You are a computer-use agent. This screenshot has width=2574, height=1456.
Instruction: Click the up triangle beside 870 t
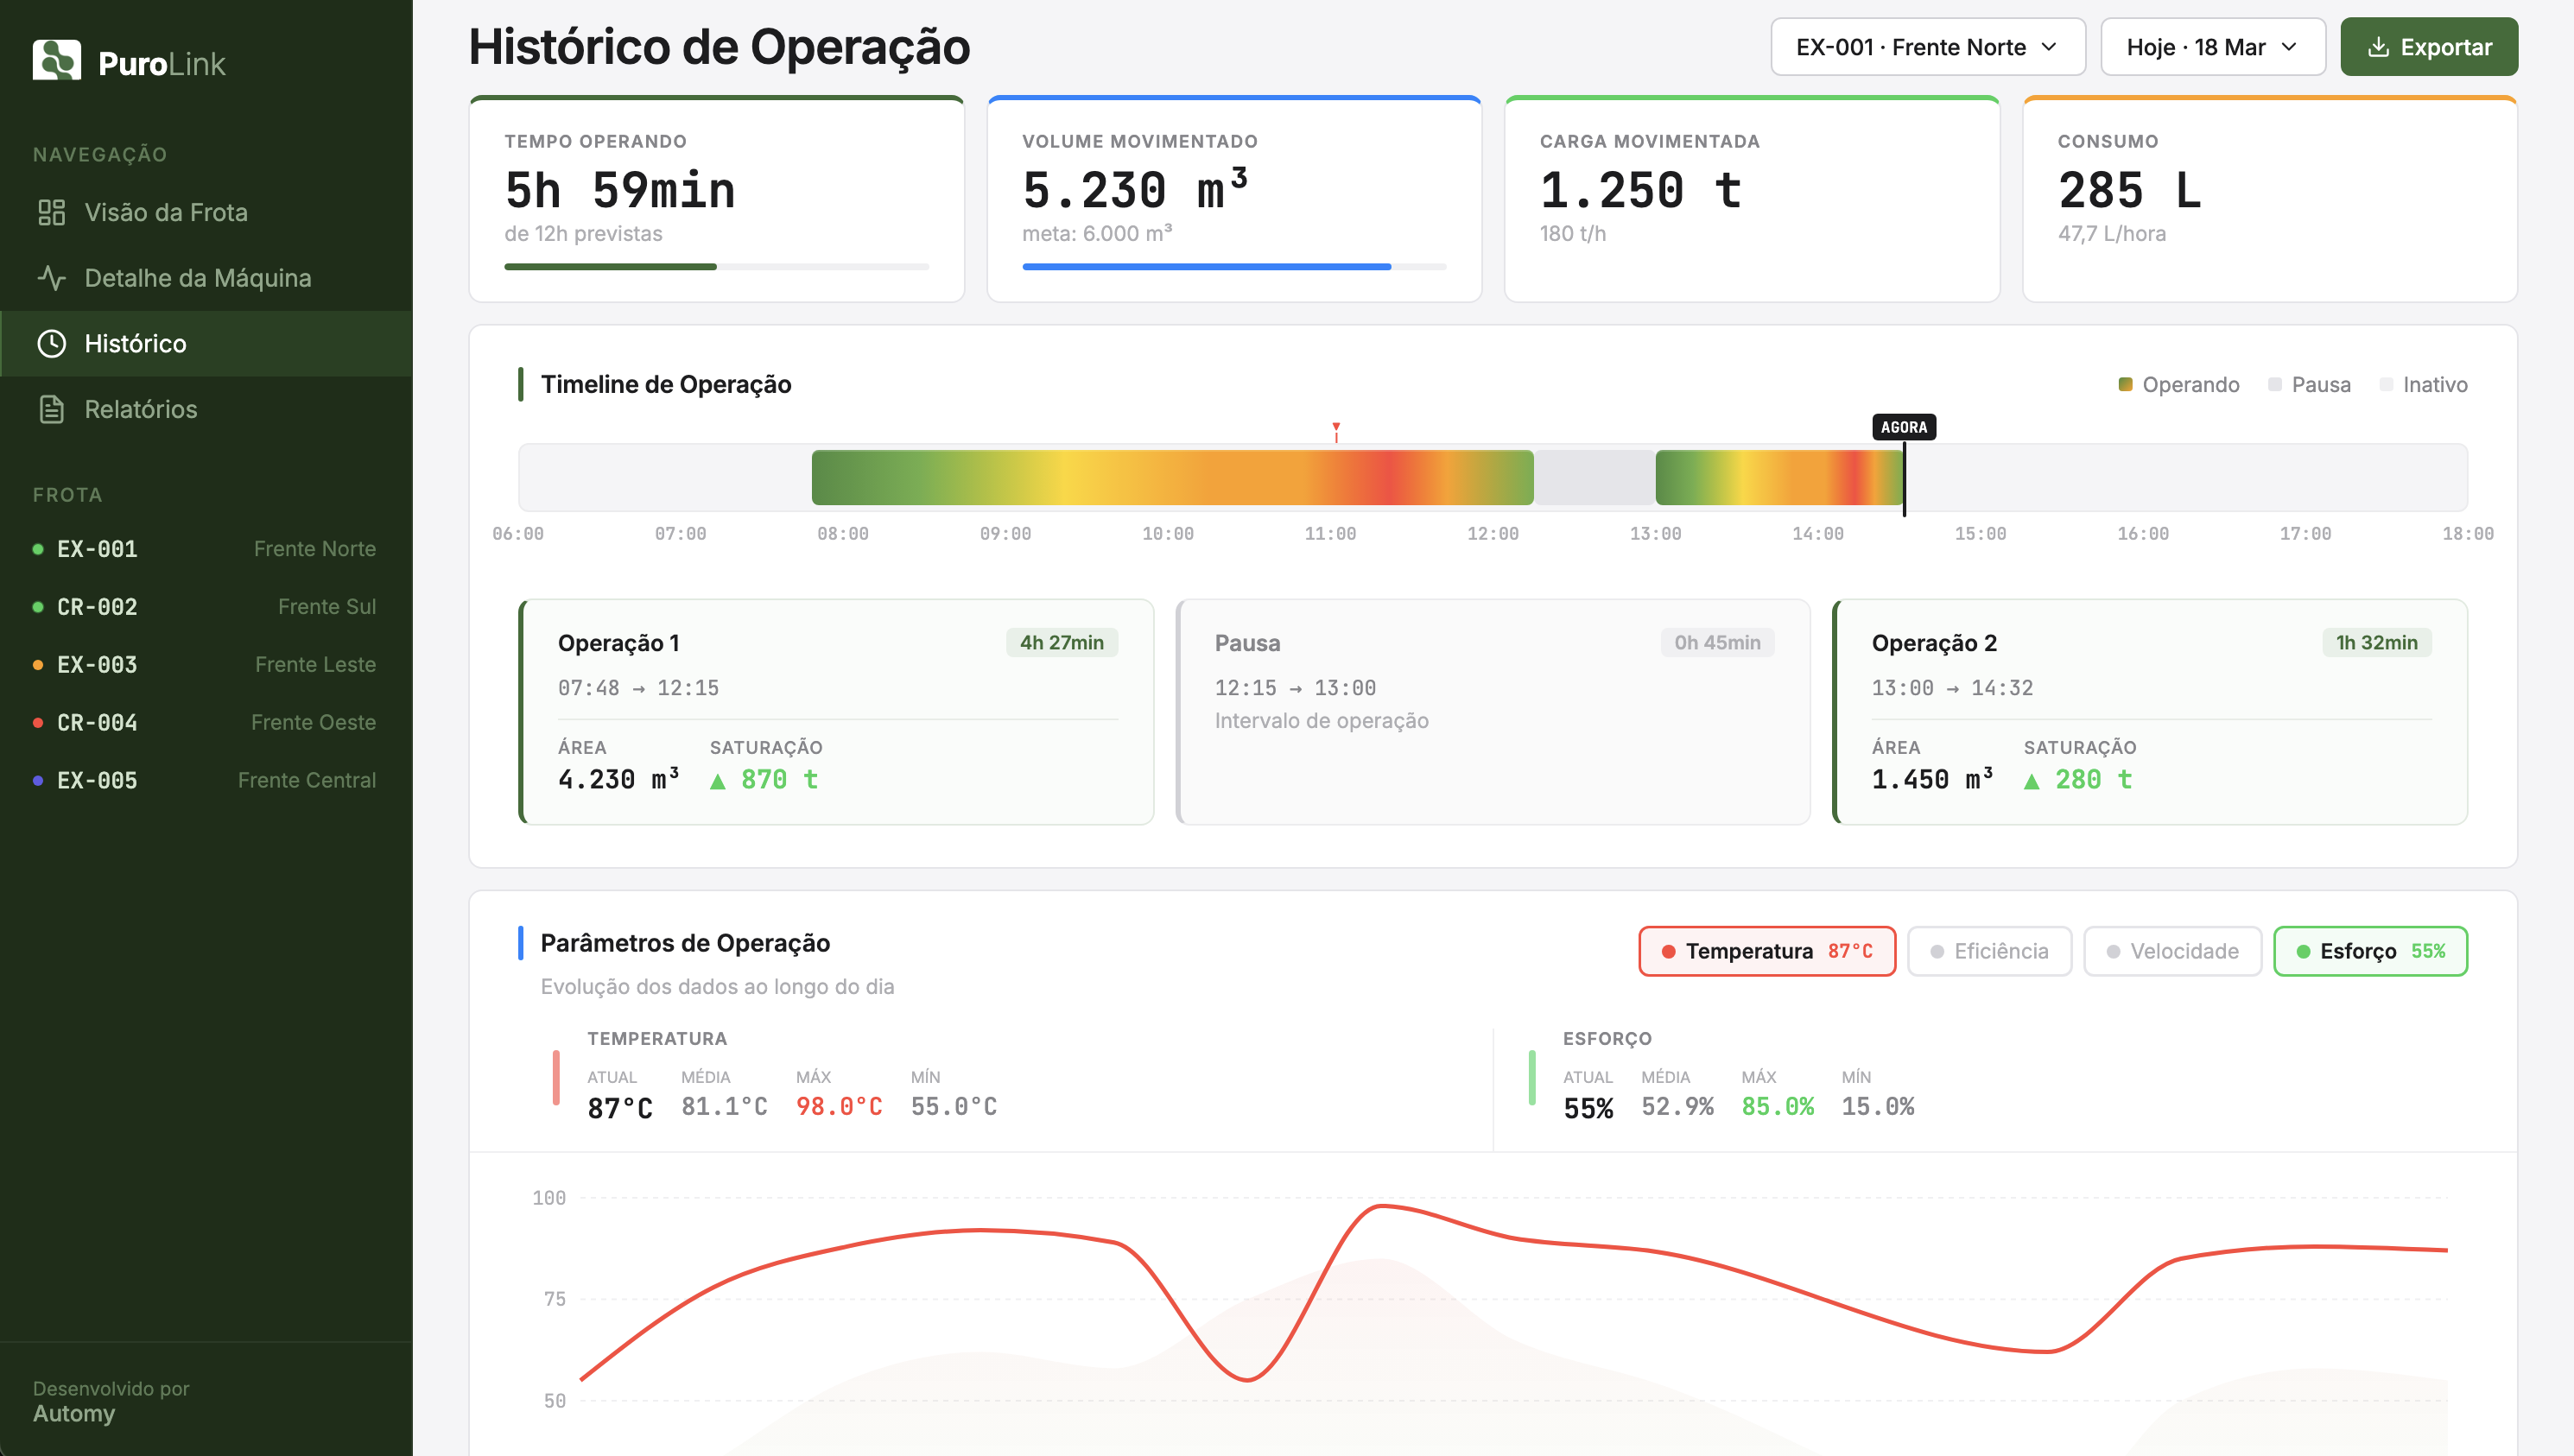718,781
